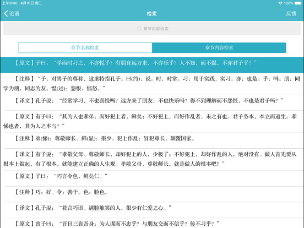The width and height of the screenshot is (304, 228).
Task: Open the 【注释】弟(悌):尊敬师长 row
Action: [152, 140]
